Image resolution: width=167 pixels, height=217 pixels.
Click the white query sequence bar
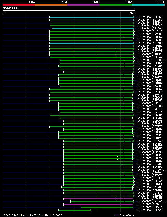69,11
